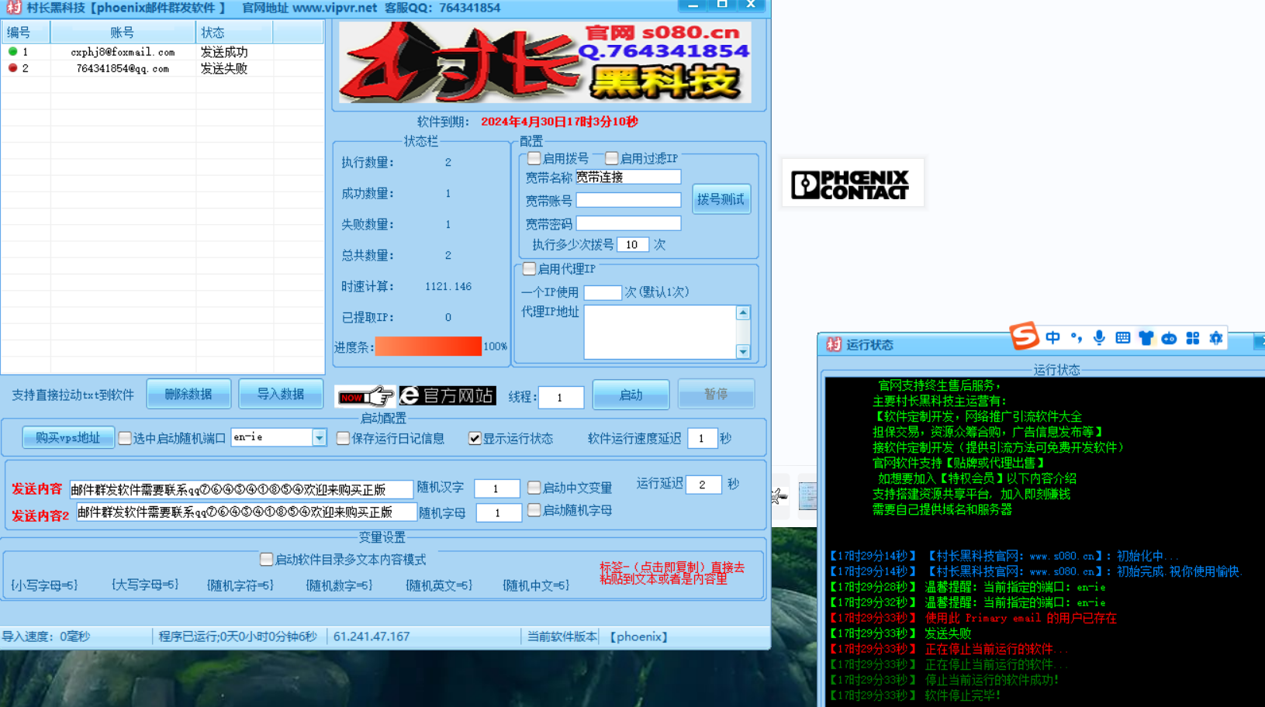Check 选中启动随机端口 option
The image size is (1265, 707).
pos(125,438)
